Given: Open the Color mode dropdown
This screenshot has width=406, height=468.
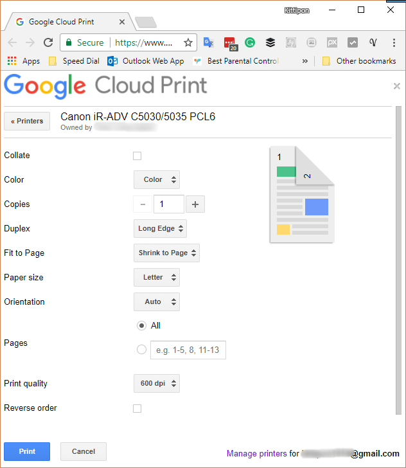Looking at the screenshot, I should coord(156,180).
